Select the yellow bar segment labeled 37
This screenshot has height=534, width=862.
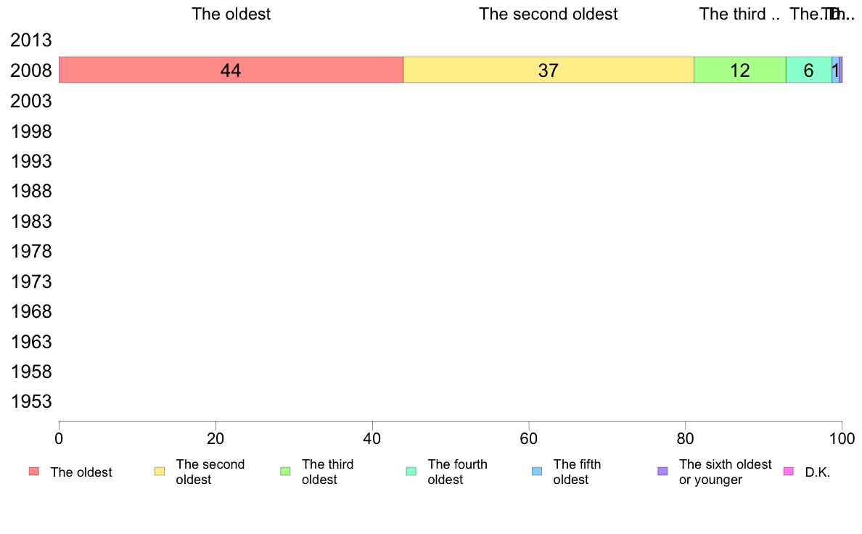click(548, 70)
